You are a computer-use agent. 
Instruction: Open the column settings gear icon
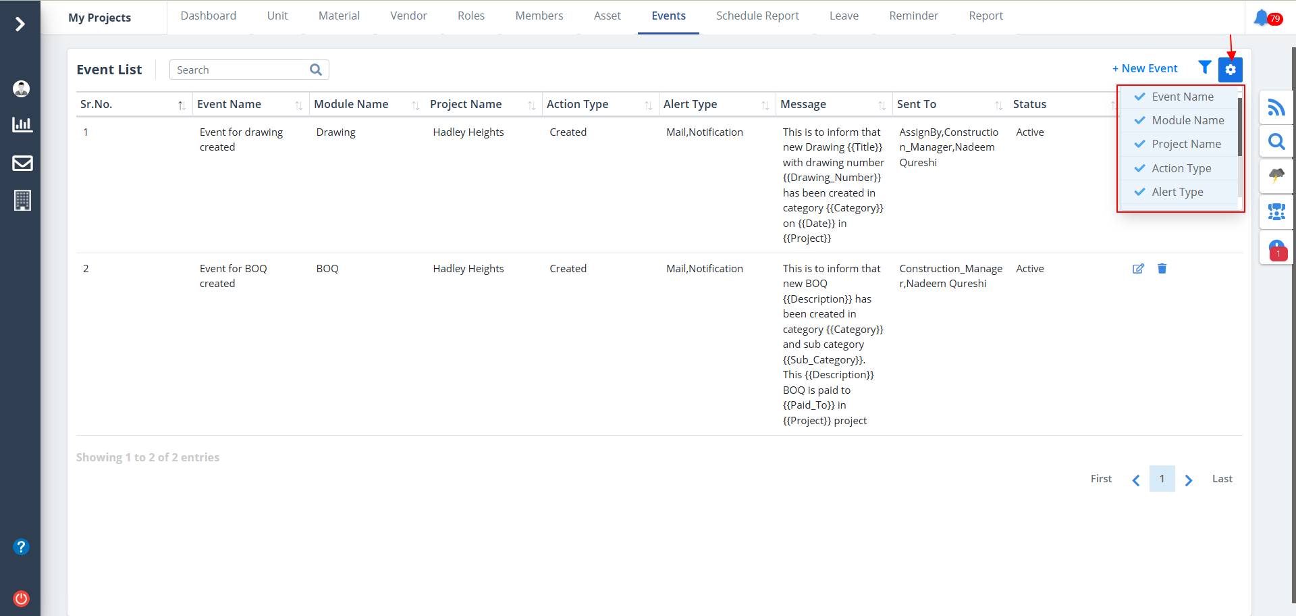tap(1230, 70)
